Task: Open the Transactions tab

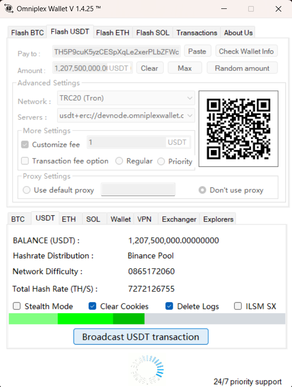Action: (x=197, y=33)
